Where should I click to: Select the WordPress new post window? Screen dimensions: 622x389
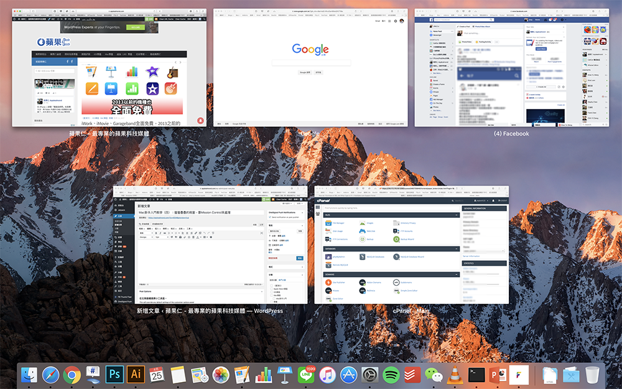210,245
